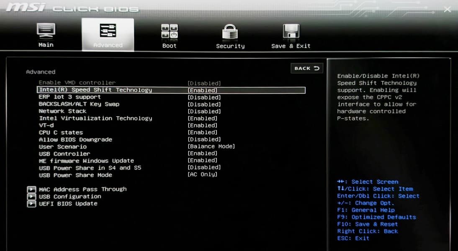Open the Main tab label
This screenshot has width=458, height=251.
click(x=46, y=45)
